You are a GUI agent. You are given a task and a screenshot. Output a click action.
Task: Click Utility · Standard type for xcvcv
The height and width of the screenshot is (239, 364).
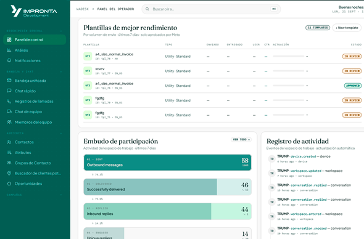click(x=178, y=71)
